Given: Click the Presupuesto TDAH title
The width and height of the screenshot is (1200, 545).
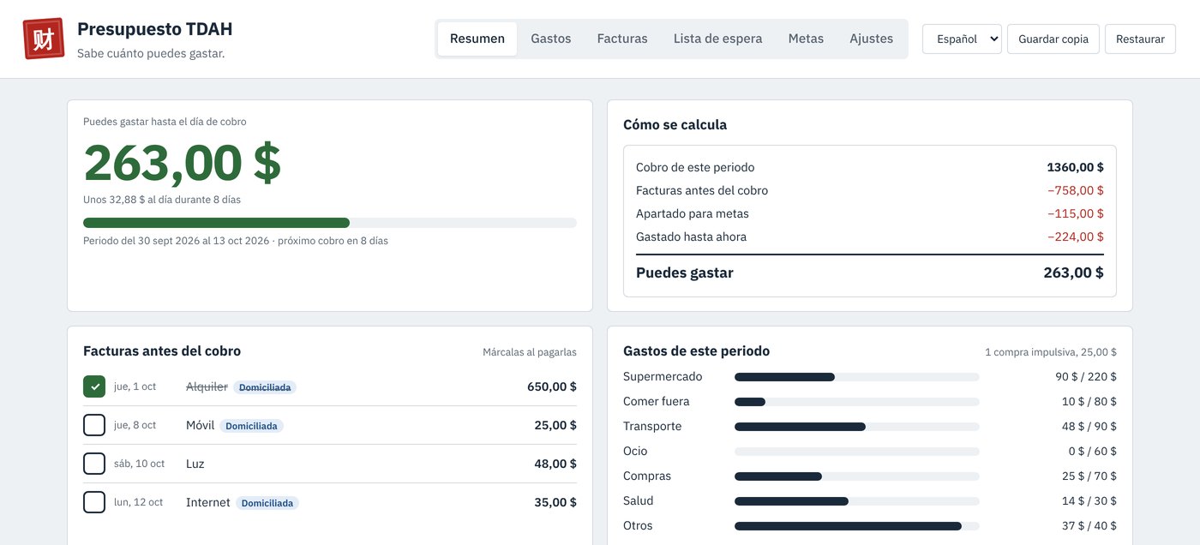Looking at the screenshot, I should (x=154, y=29).
